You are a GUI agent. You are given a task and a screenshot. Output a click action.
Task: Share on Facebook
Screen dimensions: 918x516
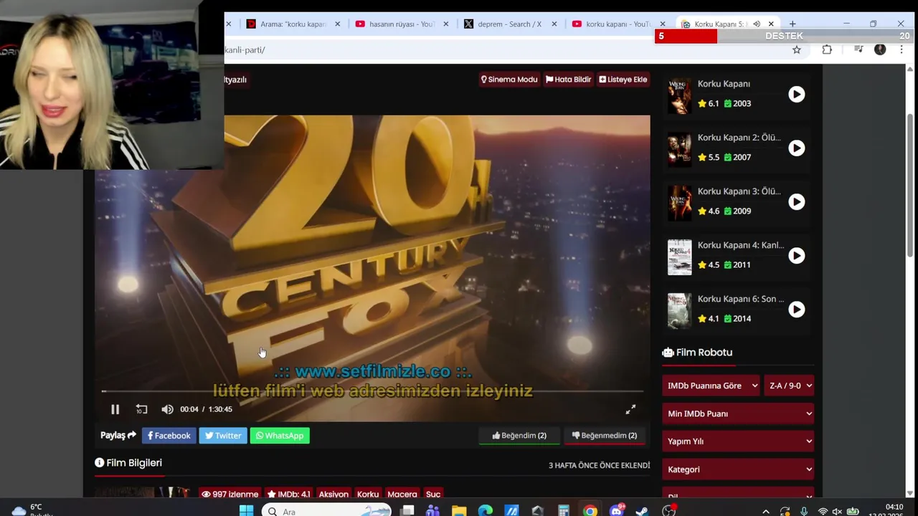coord(169,435)
